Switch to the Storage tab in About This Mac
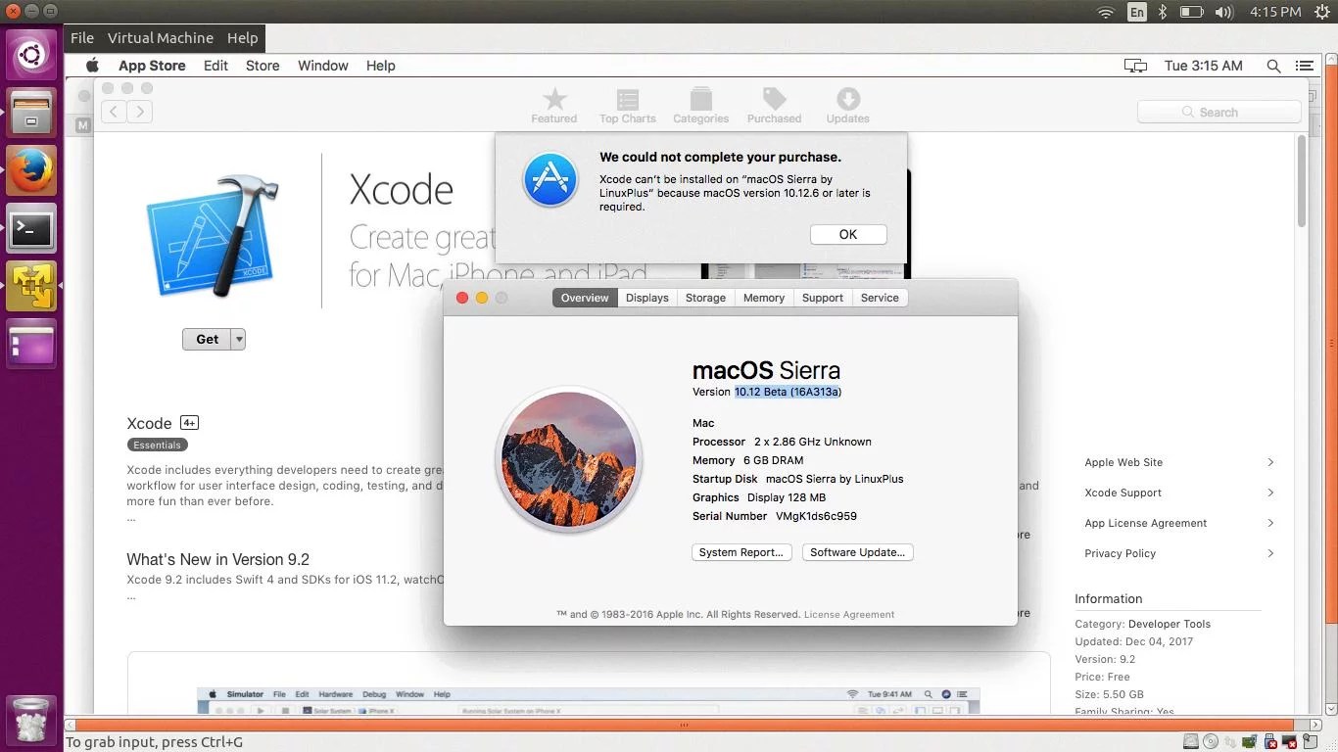This screenshot has height=752, width=1338. (x=704, y=298)
